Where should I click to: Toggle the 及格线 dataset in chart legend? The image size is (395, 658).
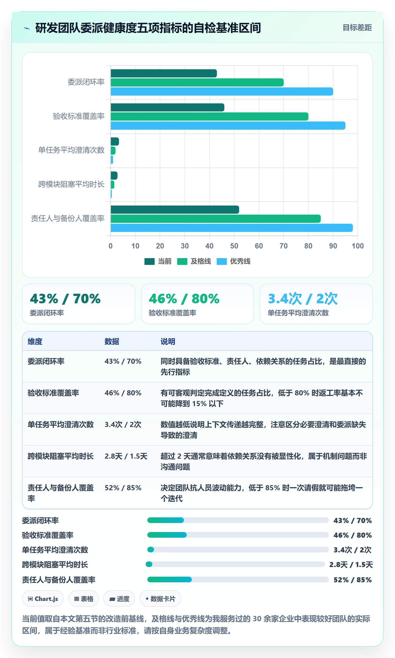(194, 261)
